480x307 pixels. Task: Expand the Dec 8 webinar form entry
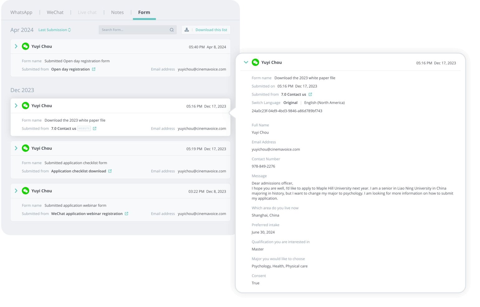click(16, 190)
